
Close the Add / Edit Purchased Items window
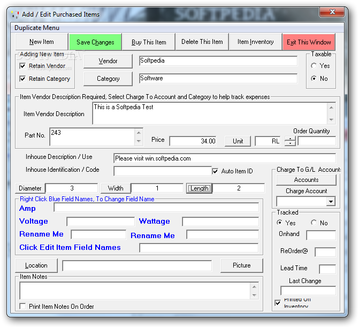332,12
